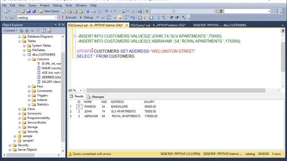
Task: Click the Execute button
Action: pos(69,17)
